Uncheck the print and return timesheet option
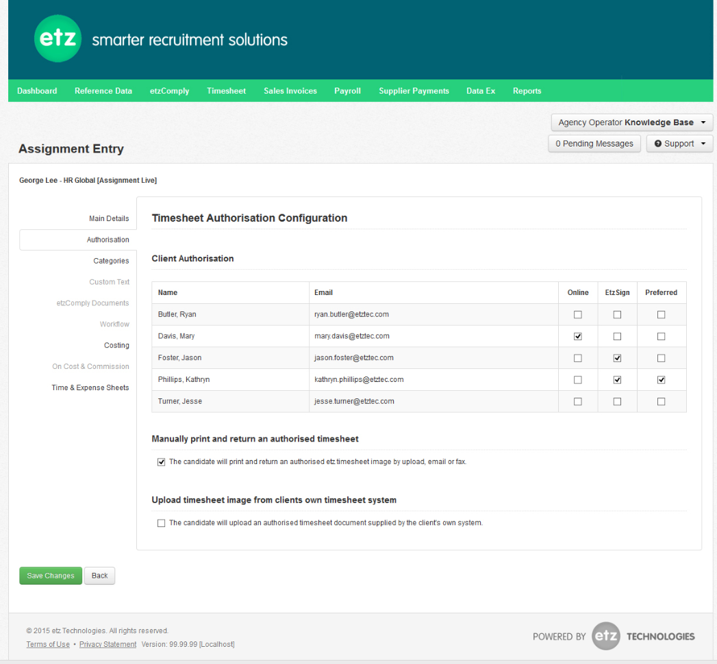The image size is (717, 664). click(x=162, y=462)
